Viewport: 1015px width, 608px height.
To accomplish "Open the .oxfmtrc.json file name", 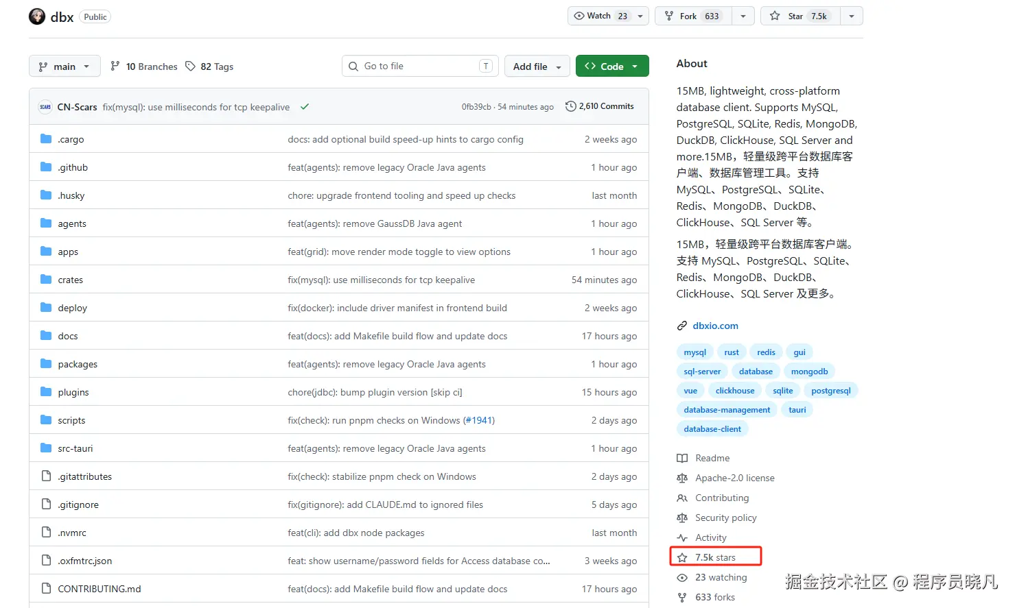I will [85, 561].
